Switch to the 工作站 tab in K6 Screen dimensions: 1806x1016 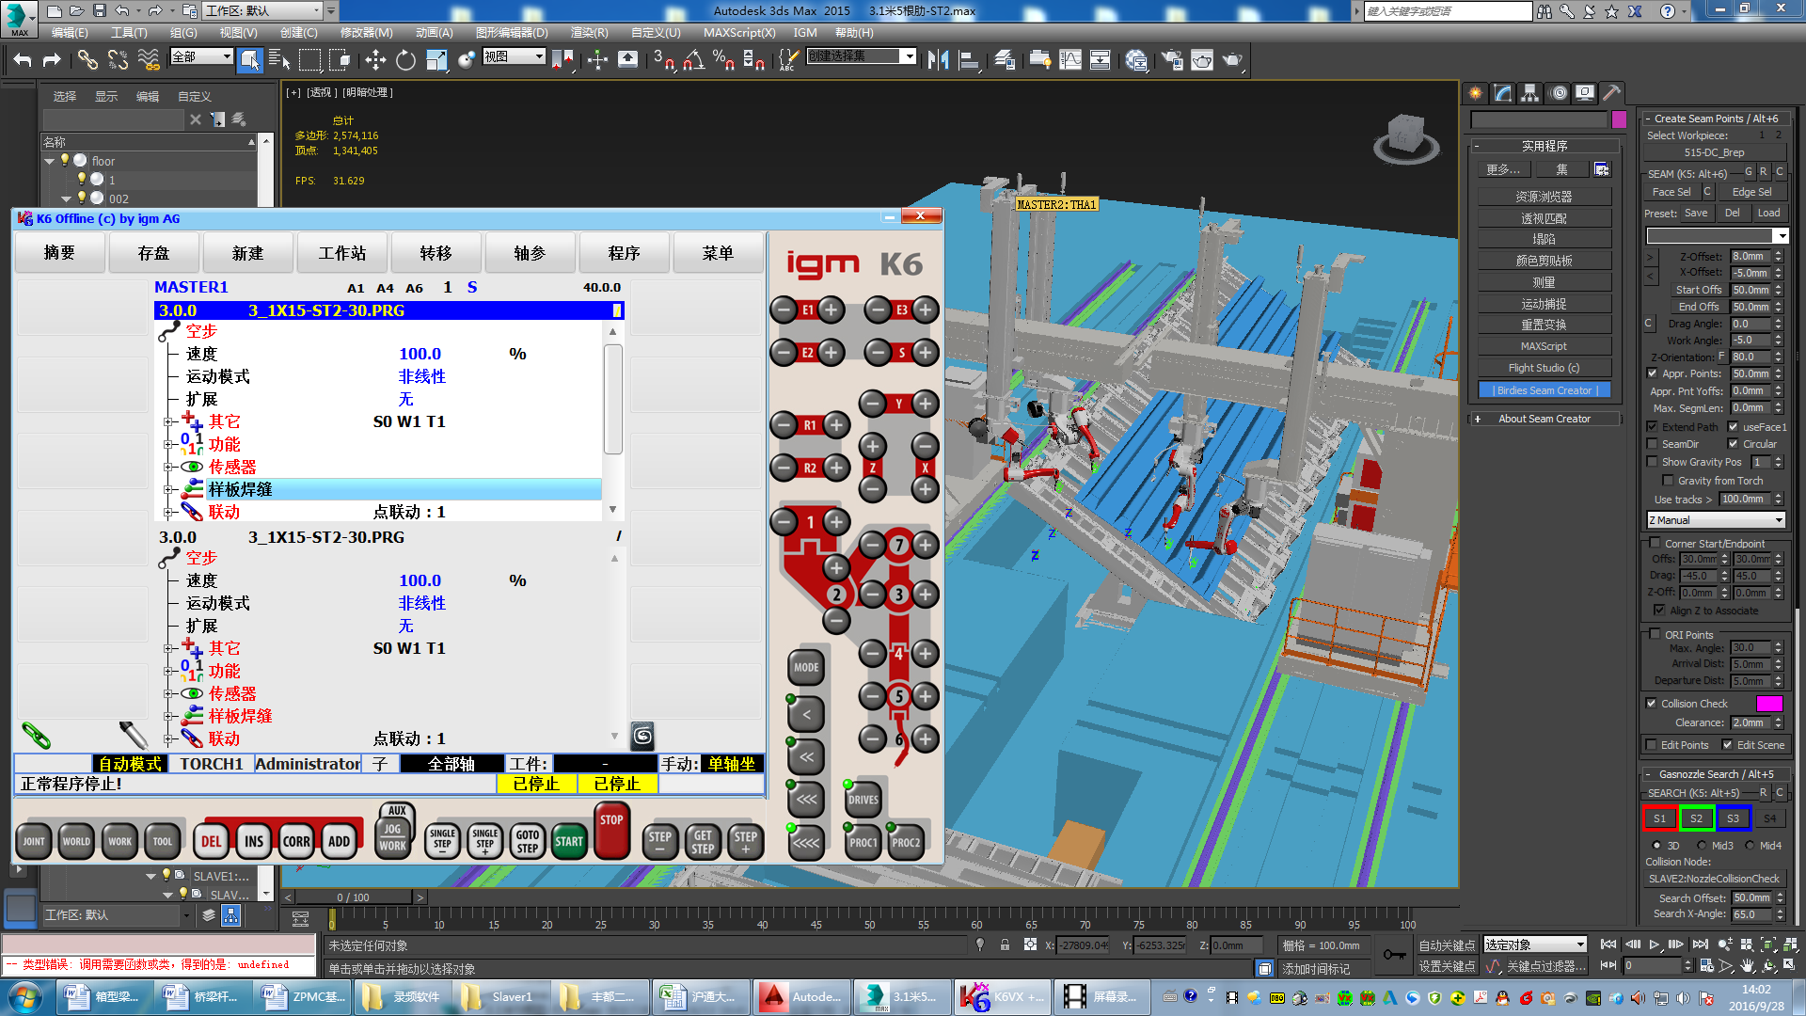341,253
